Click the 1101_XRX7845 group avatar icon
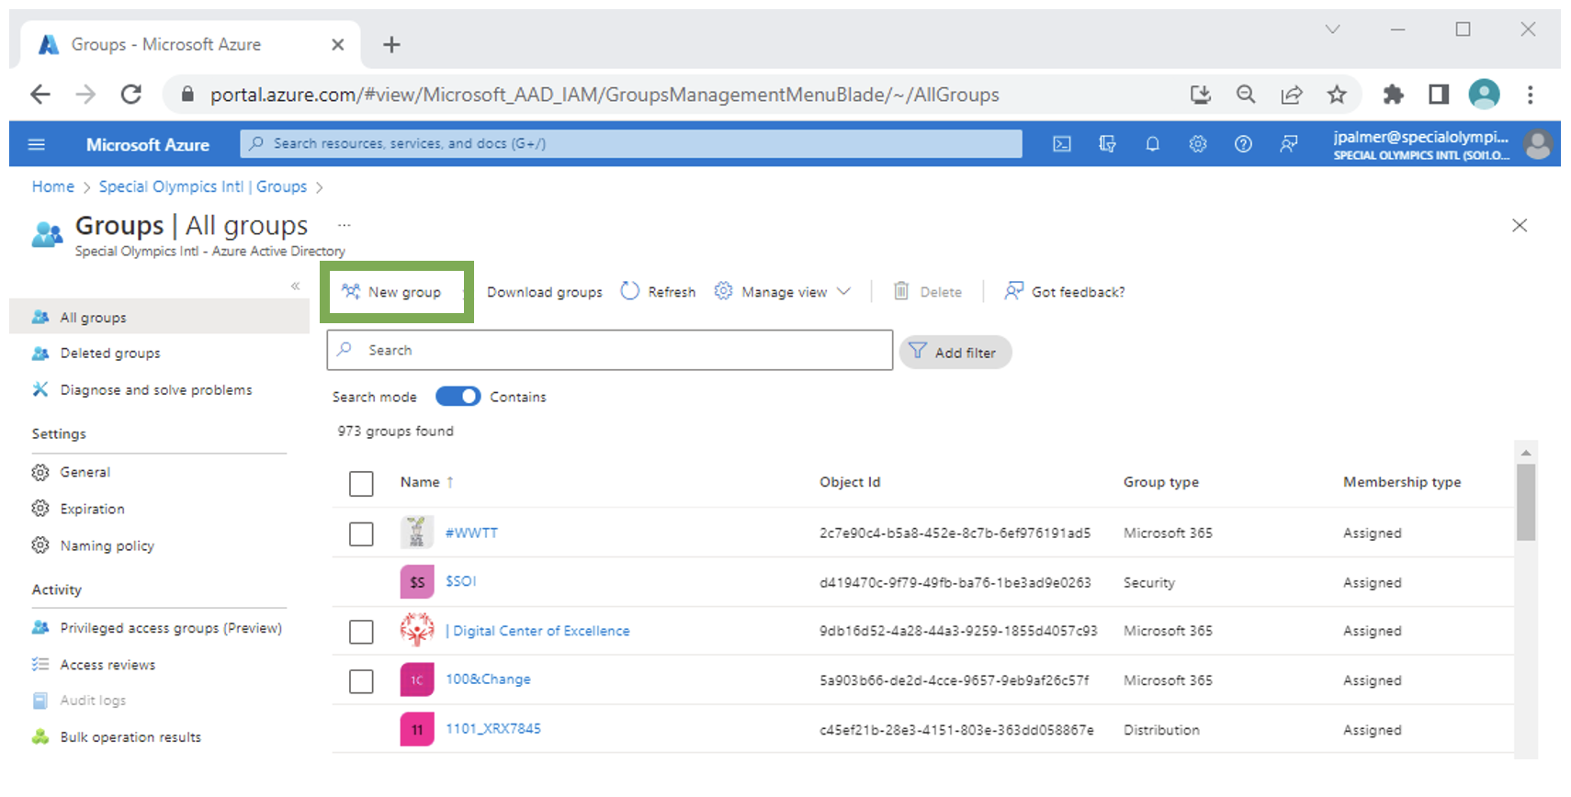Screen dimensions: 1571x797 [417, 730]
